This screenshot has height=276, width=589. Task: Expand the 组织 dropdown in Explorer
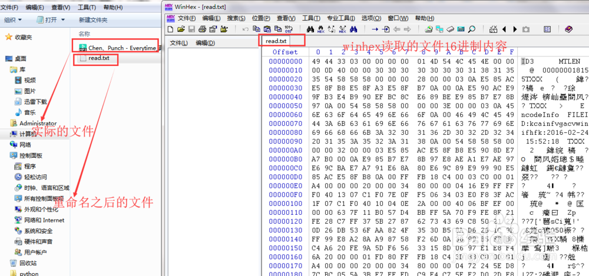[x=13, y=19]
